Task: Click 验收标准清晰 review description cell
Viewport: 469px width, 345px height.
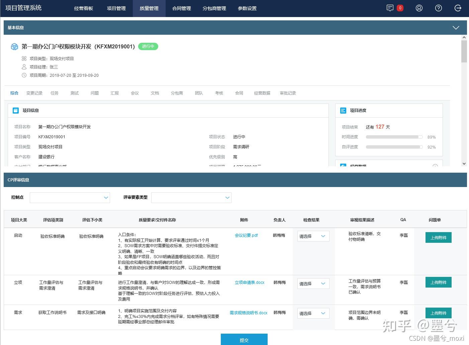Action: [365, 236]
